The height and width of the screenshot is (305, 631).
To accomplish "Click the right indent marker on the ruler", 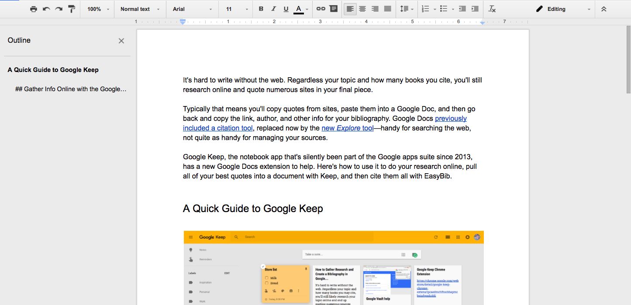I will [x=482, y=22].
